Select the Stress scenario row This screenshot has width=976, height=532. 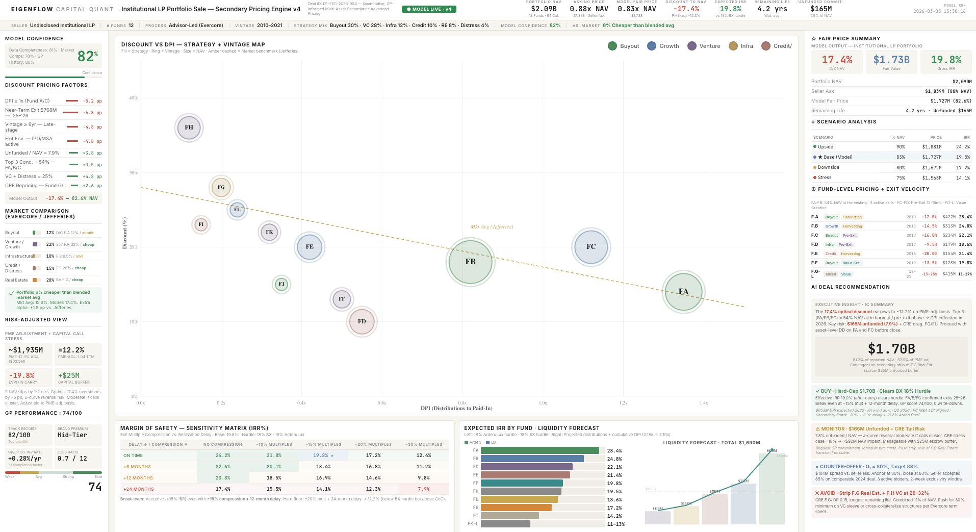pos(891,178)
